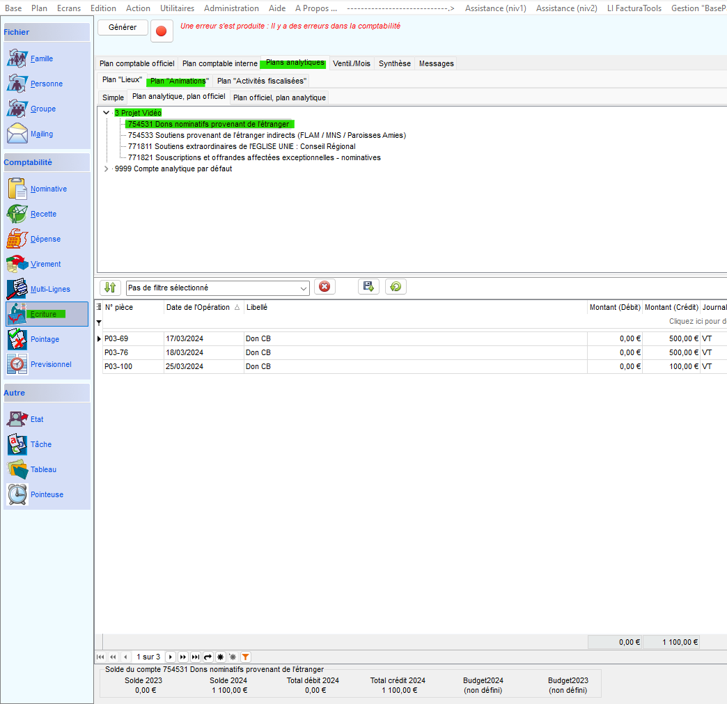Select the Plan "Activités fiscalisées" tab

point(261,81)
